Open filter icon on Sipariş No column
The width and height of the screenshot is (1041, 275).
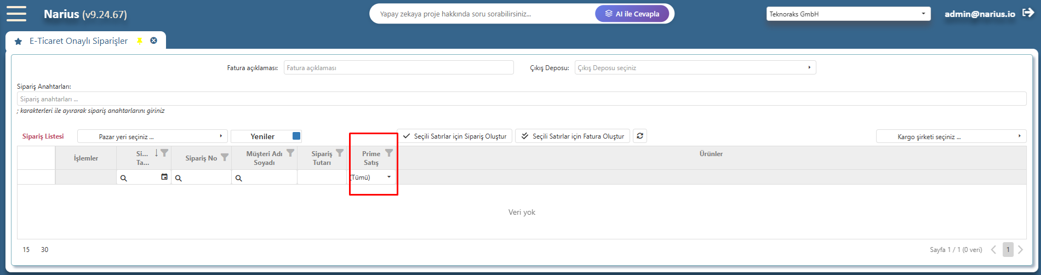224,158
